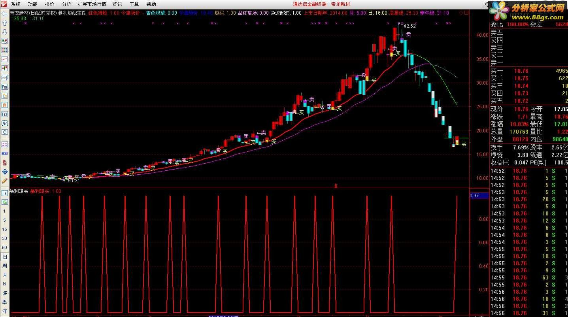Click the up arrow icon for previous stock
This screenshot has height=317, width=568.
[x=5, y=23]
